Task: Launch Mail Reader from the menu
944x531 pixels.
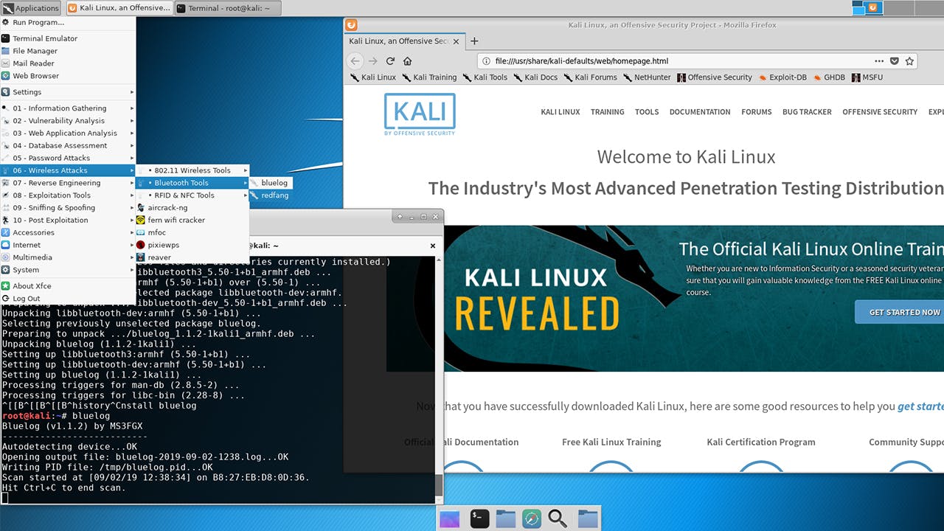Action: pos(68,63)
